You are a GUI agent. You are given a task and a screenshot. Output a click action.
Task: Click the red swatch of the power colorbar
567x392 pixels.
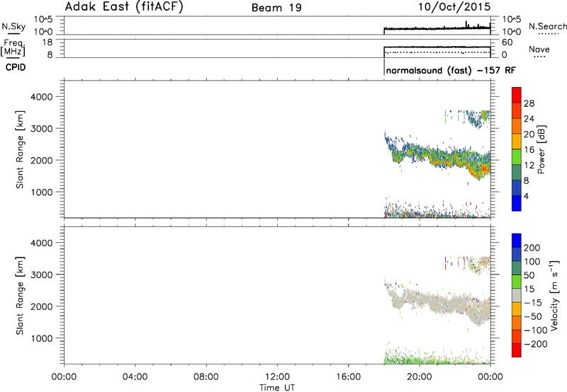click(x=517, y=95)
